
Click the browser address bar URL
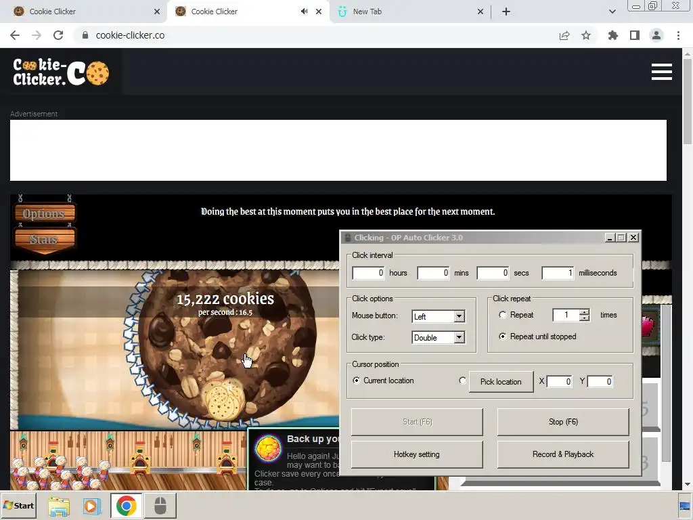point(131,35)
